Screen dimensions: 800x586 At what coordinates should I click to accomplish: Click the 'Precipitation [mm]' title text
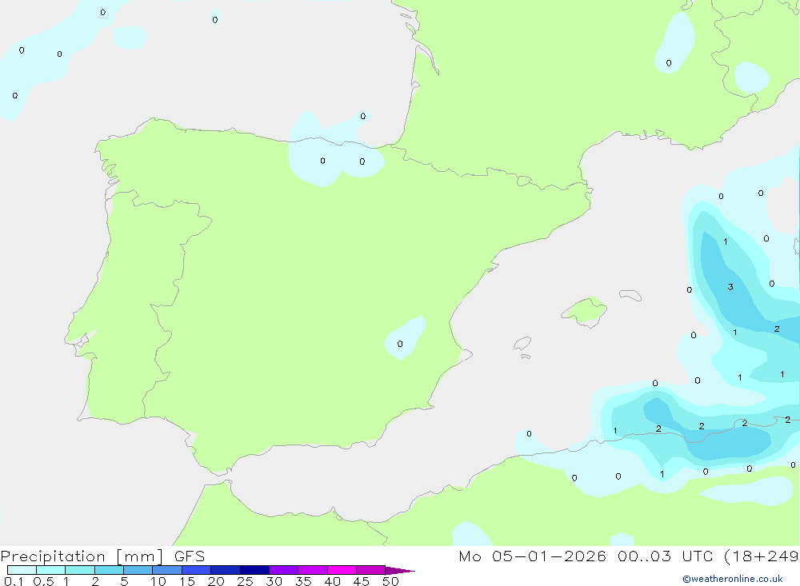pos(82,556)
